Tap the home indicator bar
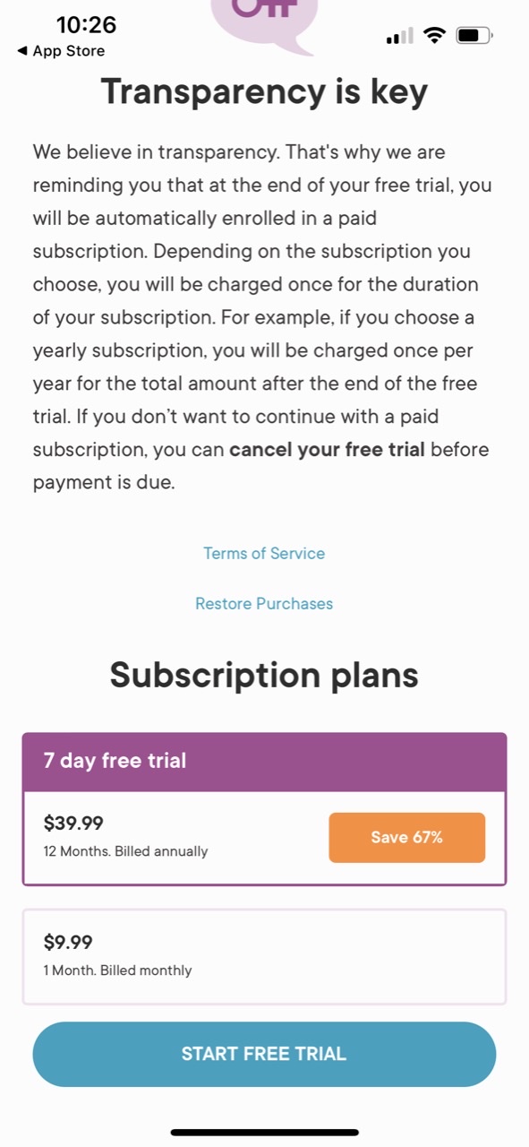Image resolution: width=529 pixels, height=1147 pixels. point(264,1132)
